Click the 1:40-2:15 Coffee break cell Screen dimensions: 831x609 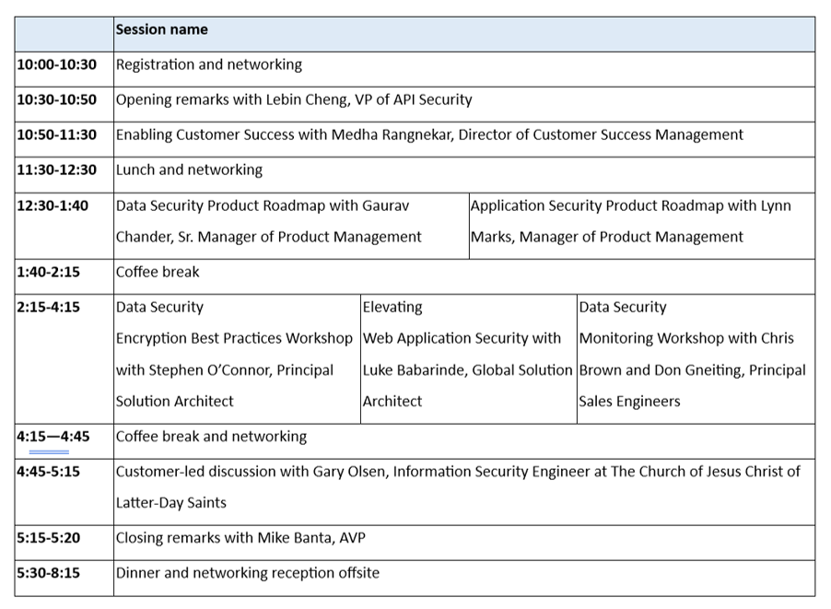click(158, 273)
